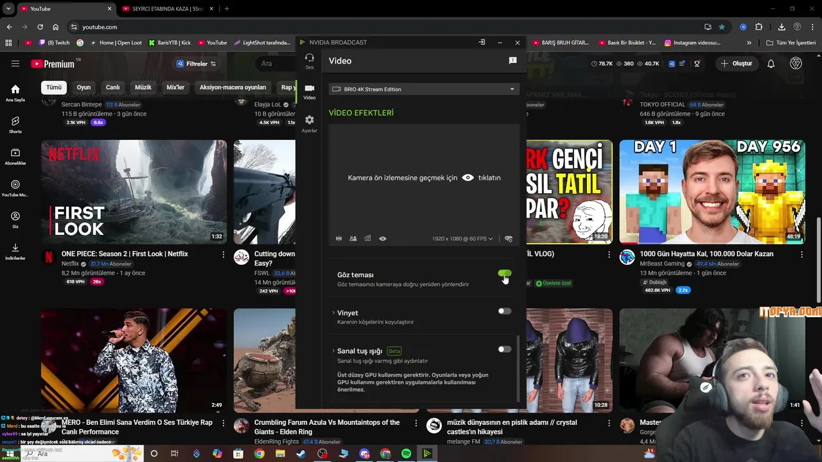Open more options for ONE PIECE video
This screenshot has height=462, width=822.
click(223, 255)
